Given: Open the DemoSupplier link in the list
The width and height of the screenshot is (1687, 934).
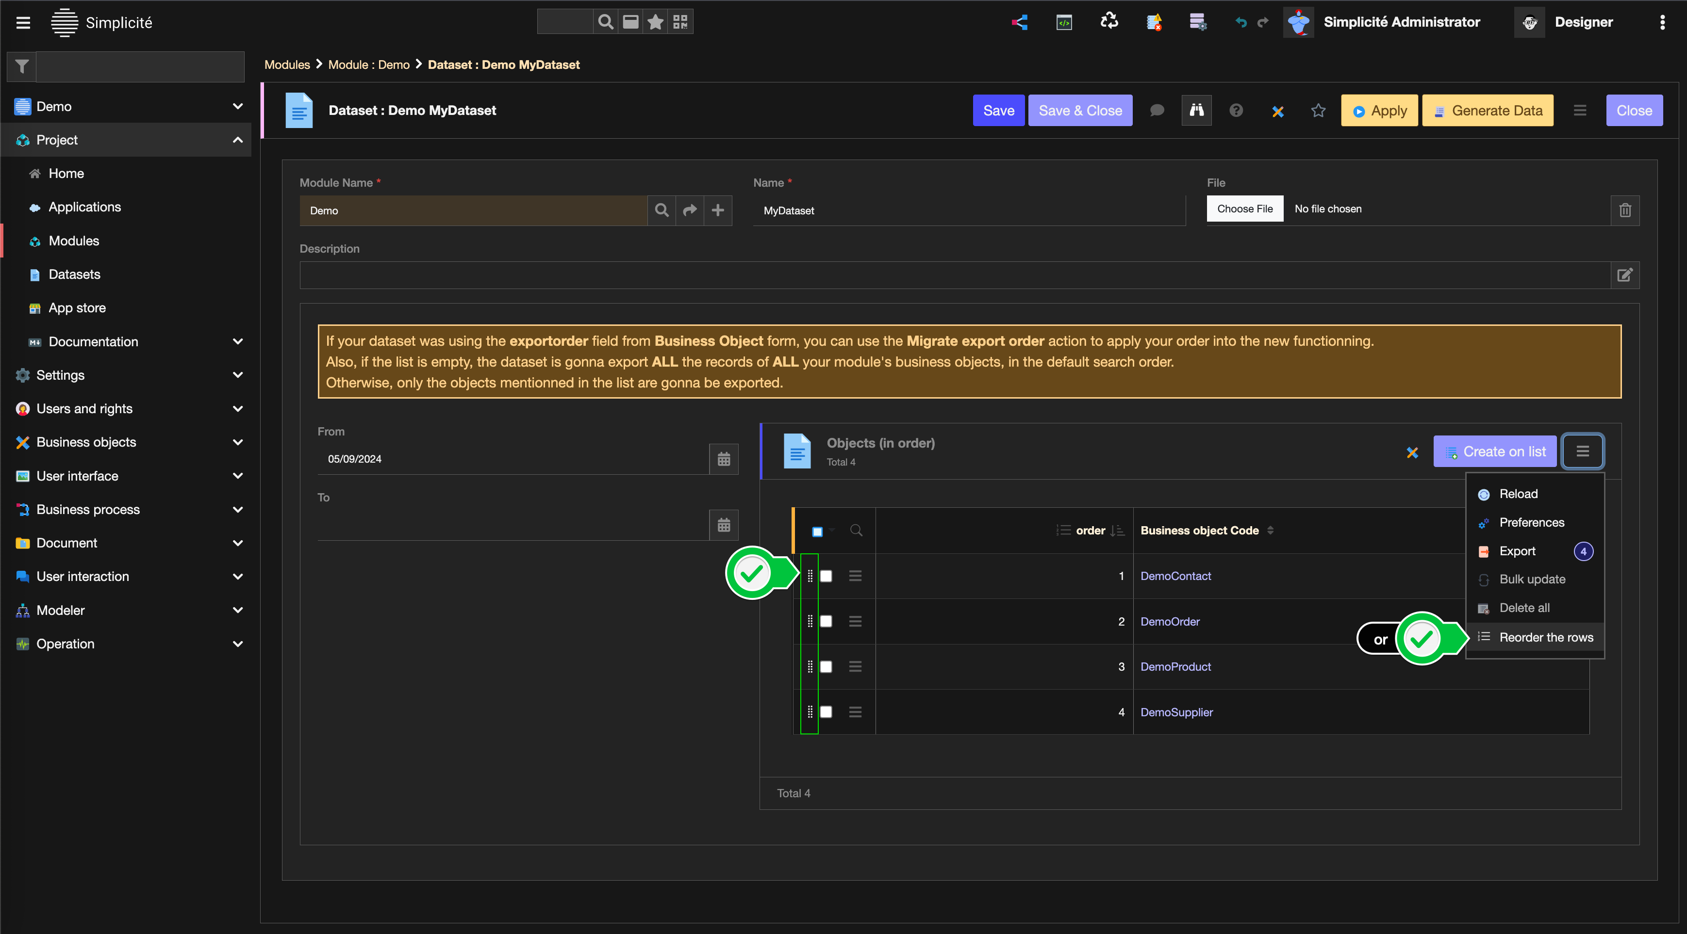Looking at the screenshot, I should point(1176,712).
